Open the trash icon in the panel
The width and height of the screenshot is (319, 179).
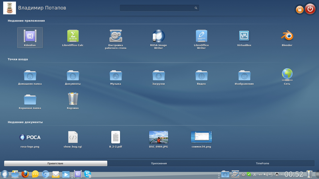pyautogui.click(x=309, y=174)
